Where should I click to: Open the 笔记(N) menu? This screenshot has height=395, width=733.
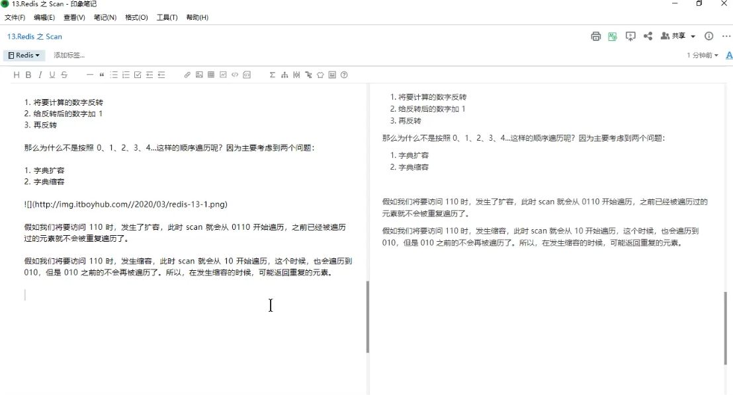pos(105,17)
